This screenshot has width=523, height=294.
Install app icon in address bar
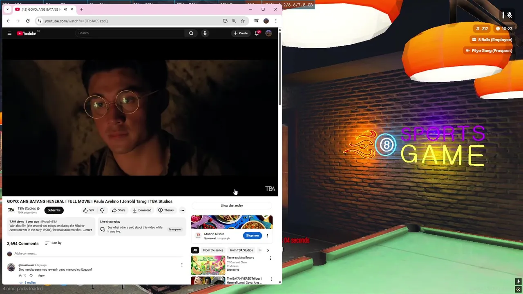click(225, 21)
